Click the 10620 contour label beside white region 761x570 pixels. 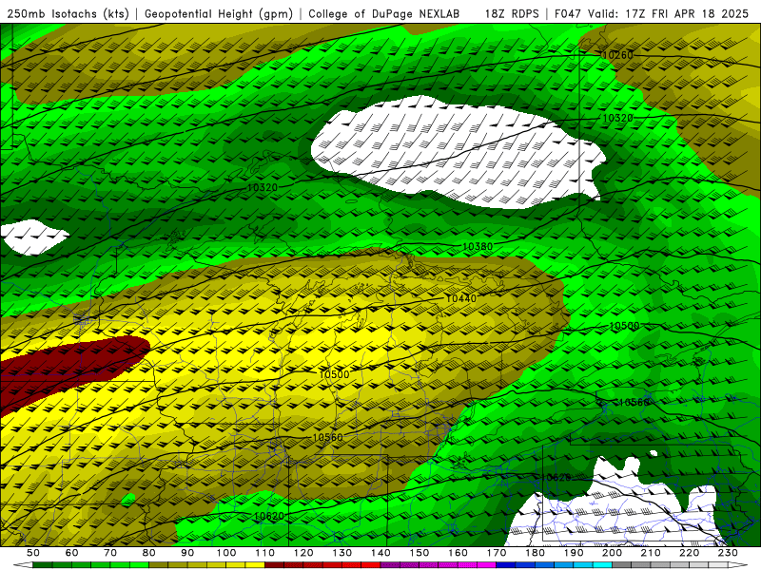coord(556,478)
